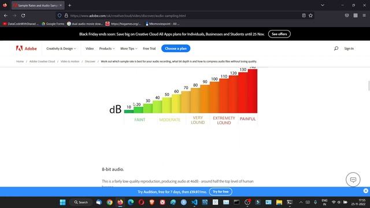
Task: Open Google Chrome from taskbar
Action: pos(109,202)
